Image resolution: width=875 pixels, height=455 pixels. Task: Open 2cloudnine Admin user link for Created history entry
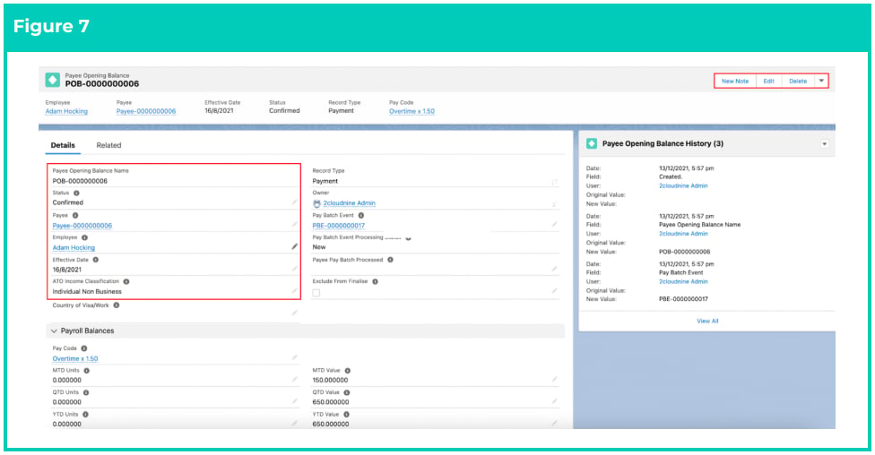point(683,185)
